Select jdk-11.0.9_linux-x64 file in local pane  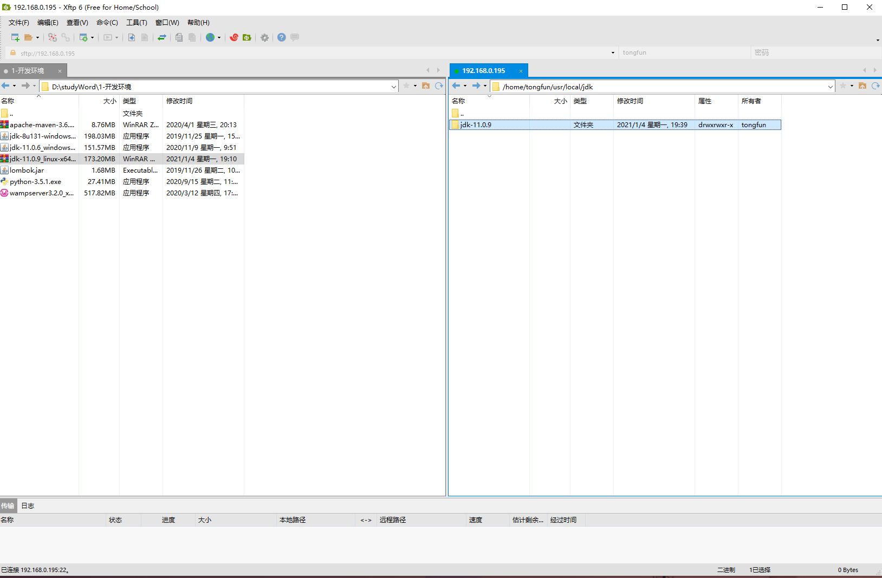[122, 159]
